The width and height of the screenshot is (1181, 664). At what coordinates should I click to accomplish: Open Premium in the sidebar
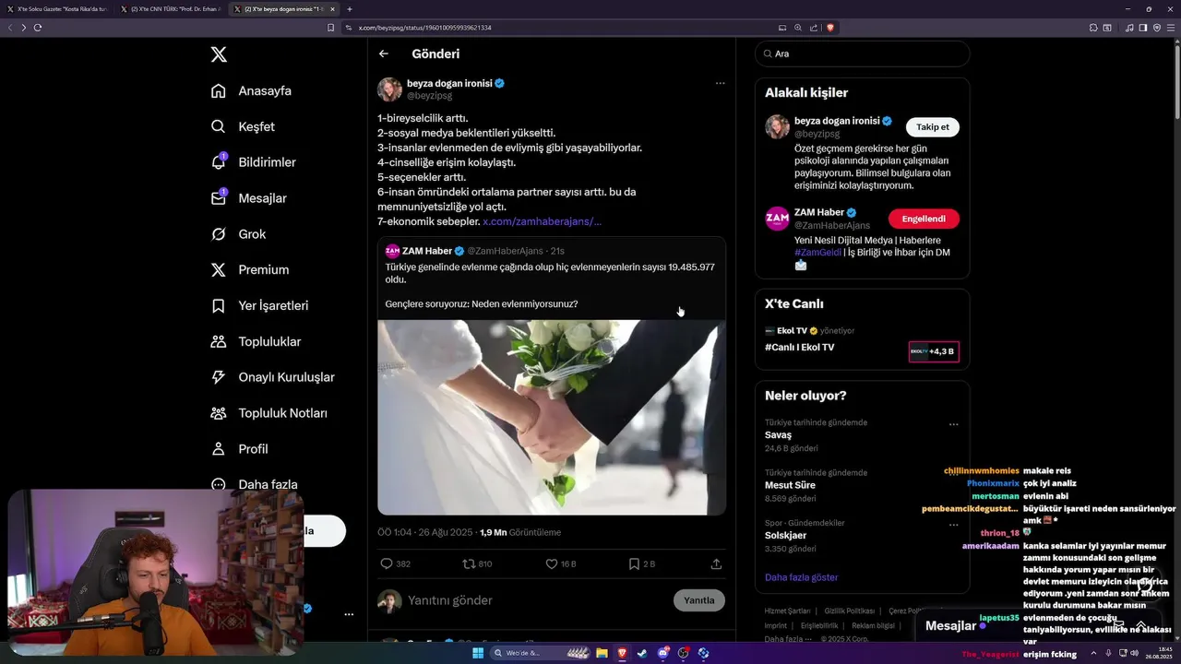point(250,270)
